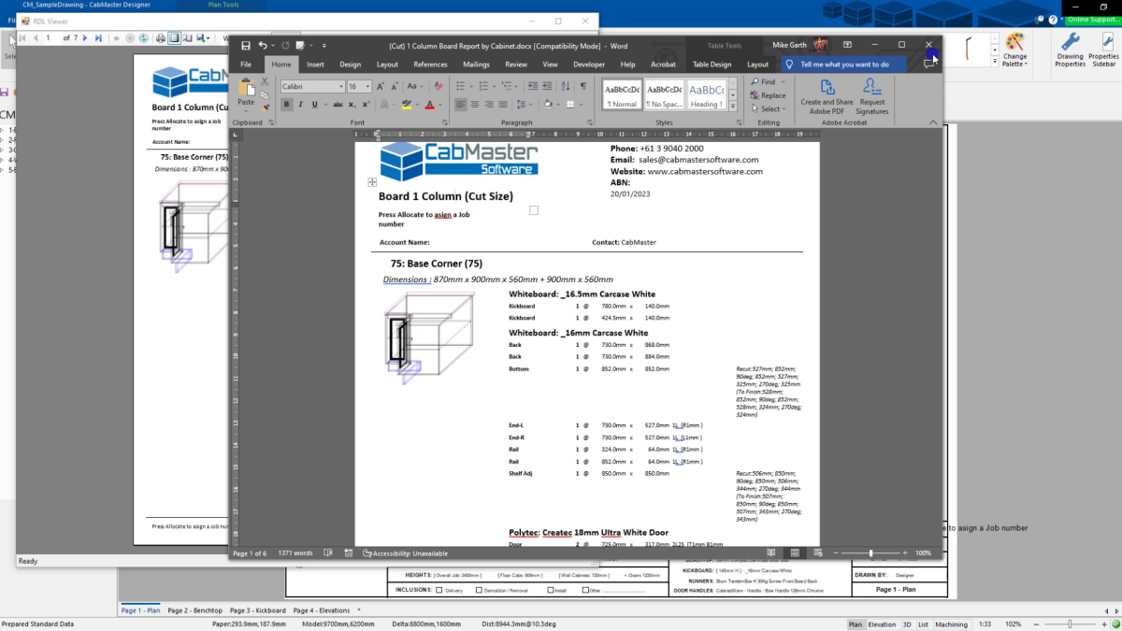This screenshot has width=1122, height=631.
Task: Toggle Bold formatting in Word ribbon
Action: pyautogui.click(x=287, y=105)
